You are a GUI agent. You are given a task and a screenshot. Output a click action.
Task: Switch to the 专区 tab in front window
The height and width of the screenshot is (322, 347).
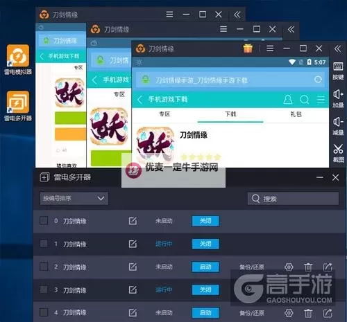coord(164,114)
